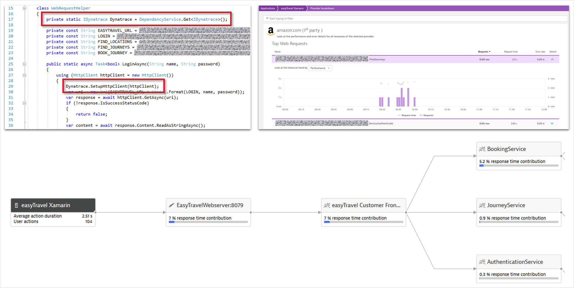Open the easyTravel Xamarin breadcrumb
Viewport: 574px width, 288px height.
[292, 8]
